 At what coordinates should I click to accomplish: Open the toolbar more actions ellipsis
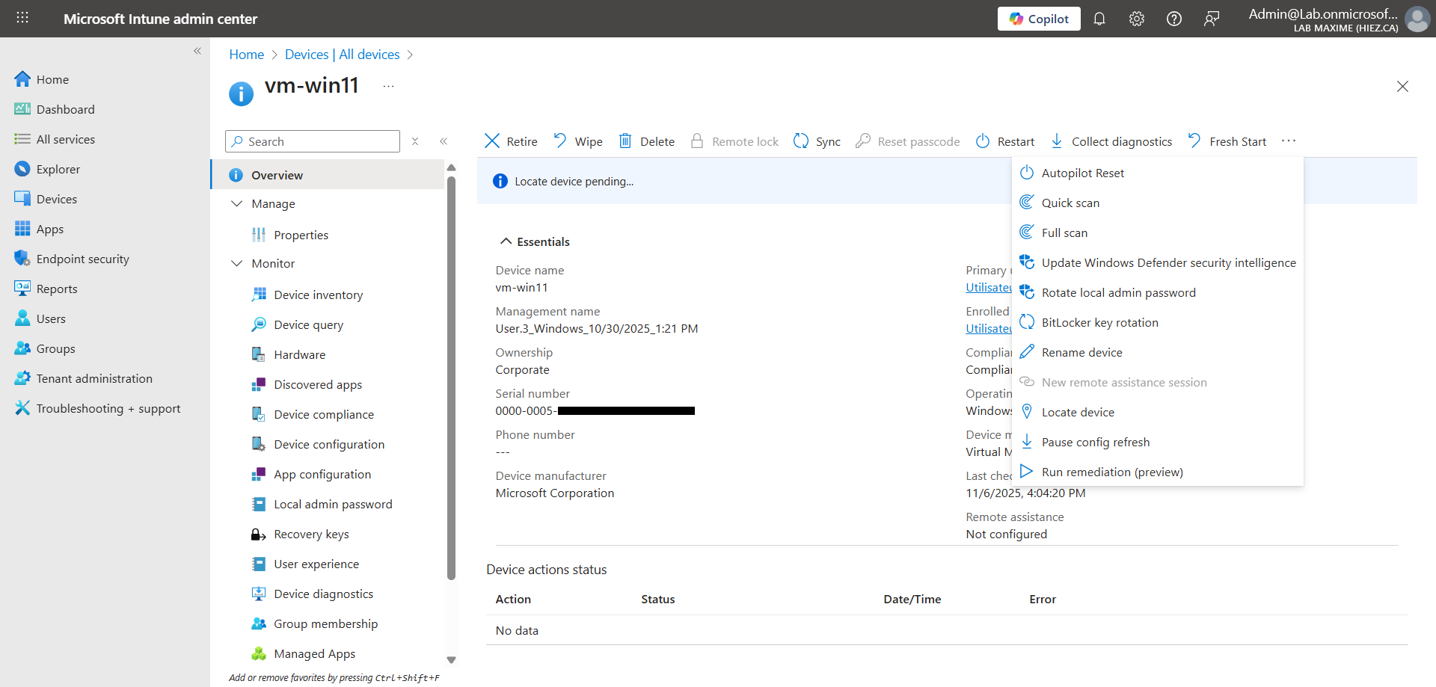pyautogui.click(x=1288, y=141)
